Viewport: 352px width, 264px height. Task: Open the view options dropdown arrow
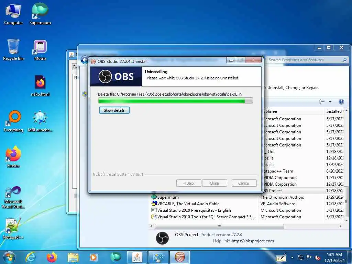click(x=330, y=102)
